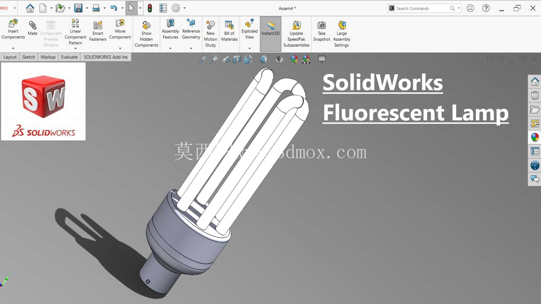This screenshot has height=304, width=541.
Task: Click the Insert Components tool
Action: 13,29
